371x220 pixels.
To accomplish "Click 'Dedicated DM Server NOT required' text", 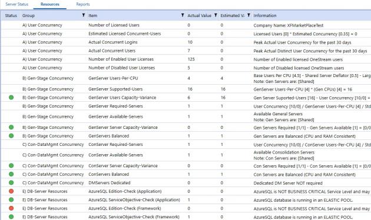I will point(288,183).
